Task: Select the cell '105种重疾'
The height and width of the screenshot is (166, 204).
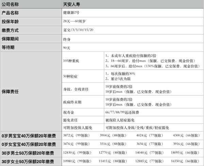Action: [x=71, y=61]
